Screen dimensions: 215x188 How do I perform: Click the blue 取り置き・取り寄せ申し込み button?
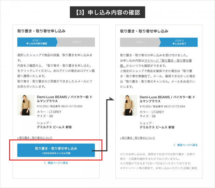pos(56,150)
